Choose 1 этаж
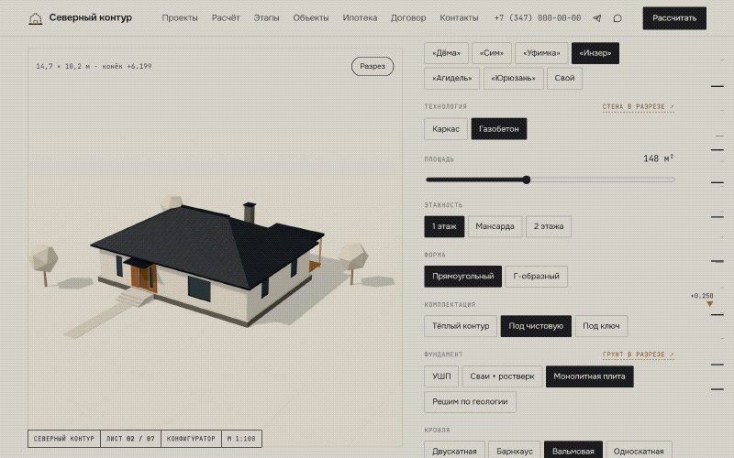Viewport: 734px width, 458px height. pyautogui.click(x=444, y=226)
